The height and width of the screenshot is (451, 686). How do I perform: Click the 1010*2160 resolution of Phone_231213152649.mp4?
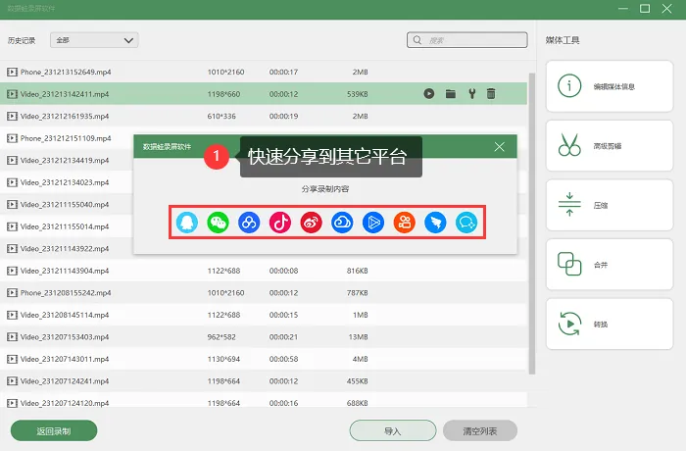point(225,72)
